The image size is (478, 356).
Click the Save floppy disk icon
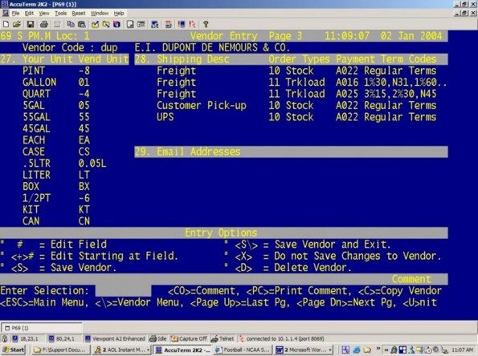point(31,24)
